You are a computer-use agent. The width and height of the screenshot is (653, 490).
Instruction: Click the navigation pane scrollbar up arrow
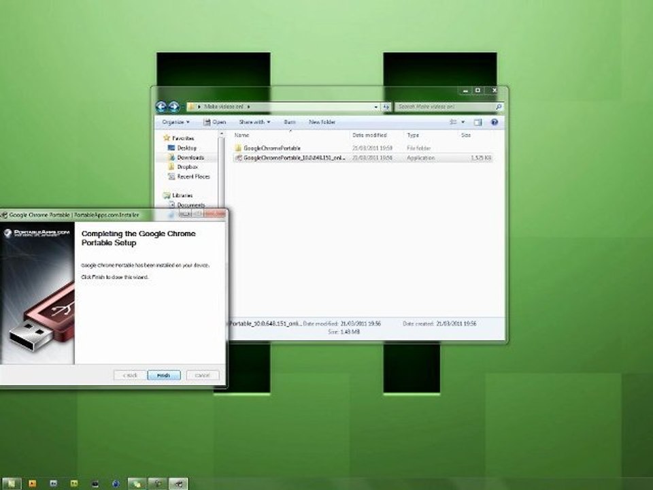pyautogui.click(x=222, y=135)
